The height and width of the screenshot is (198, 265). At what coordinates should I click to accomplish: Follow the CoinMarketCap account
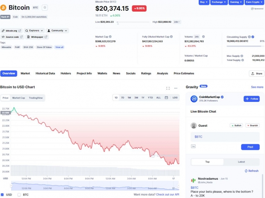coord(251,99)
